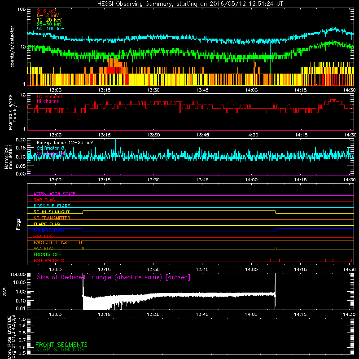Image resolution: width=359 pixels, height=359 pixels.
Task: Click the Size of Reduced Triangle caption
Action: tap(114, 277)
